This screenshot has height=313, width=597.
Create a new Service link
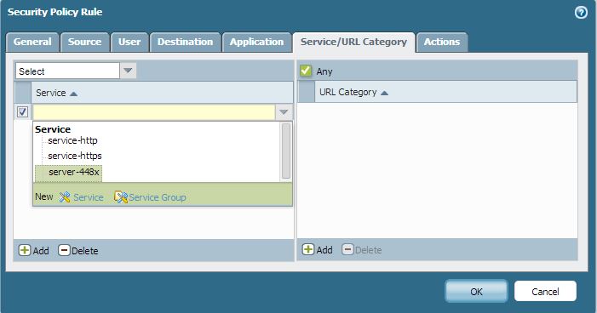pyautogui.click(x=89, y=197)
